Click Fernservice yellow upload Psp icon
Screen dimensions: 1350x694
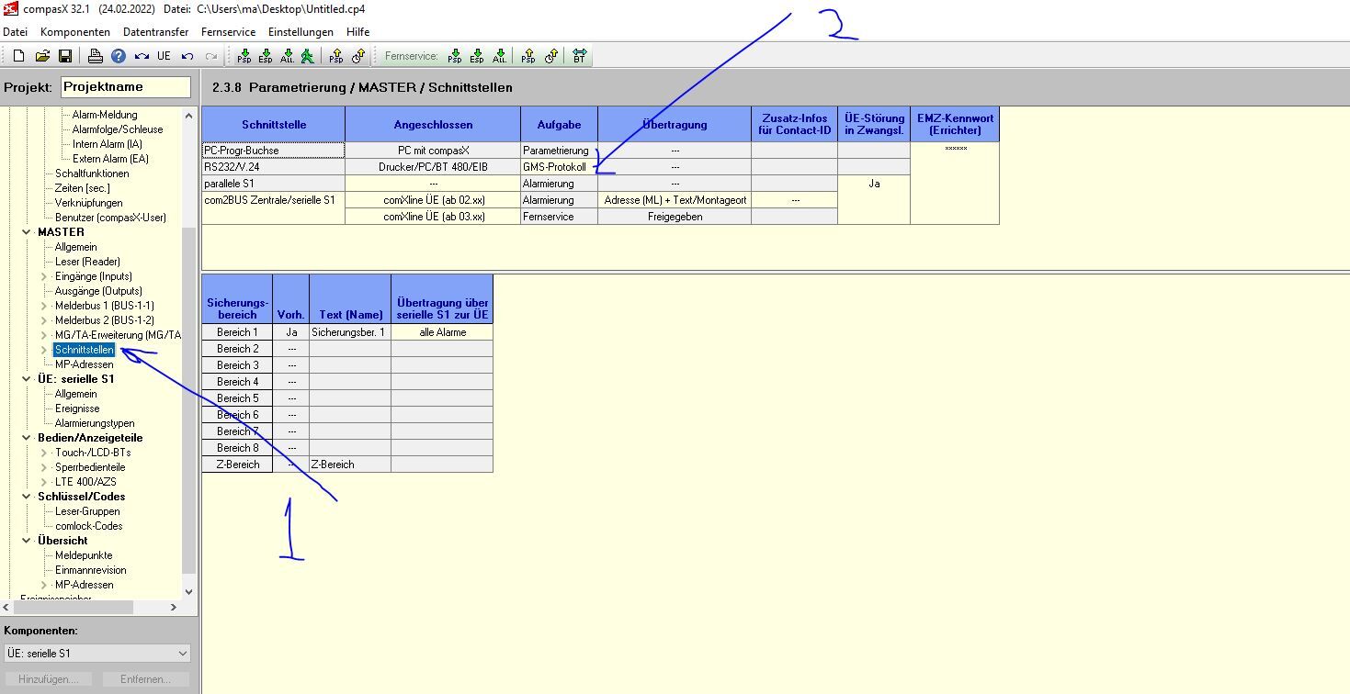tap(528, 56)
